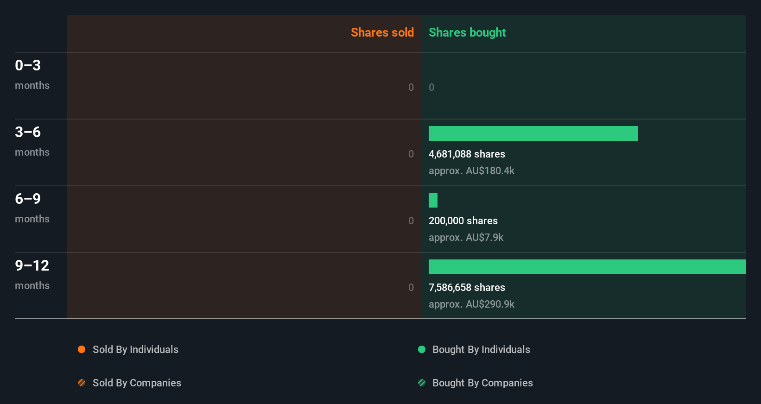Click the 6–9 months shares sold zero
Screen dimensions: 761x404
coord(411,221)
